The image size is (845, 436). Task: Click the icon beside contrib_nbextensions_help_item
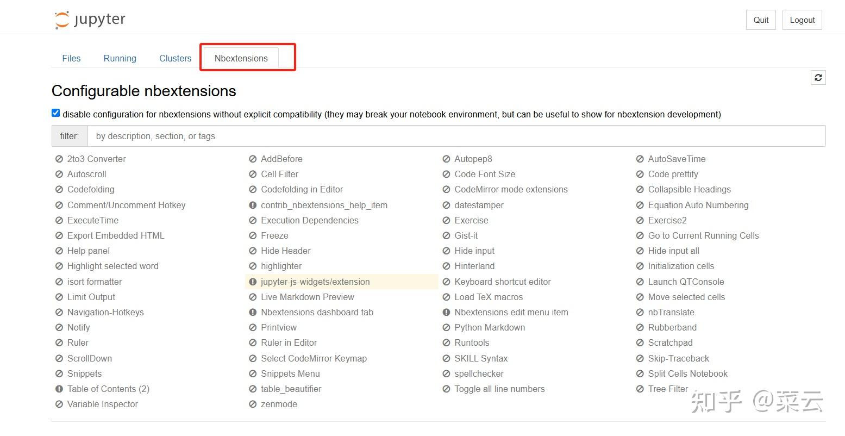(x=253, y=205)
